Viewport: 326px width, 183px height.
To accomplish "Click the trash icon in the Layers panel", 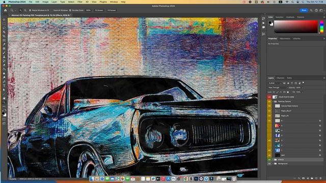I will pos(321,178).
